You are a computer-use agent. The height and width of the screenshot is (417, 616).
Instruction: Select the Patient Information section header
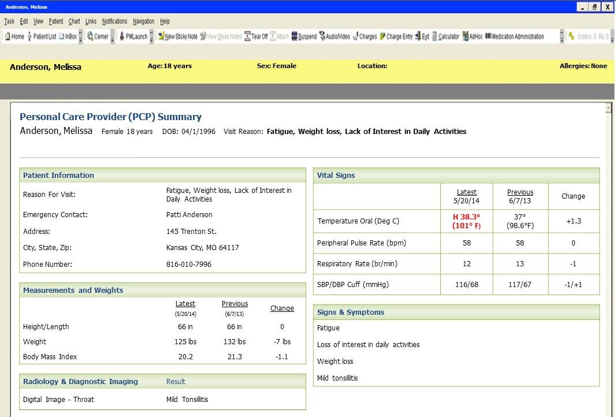point(162,175)
